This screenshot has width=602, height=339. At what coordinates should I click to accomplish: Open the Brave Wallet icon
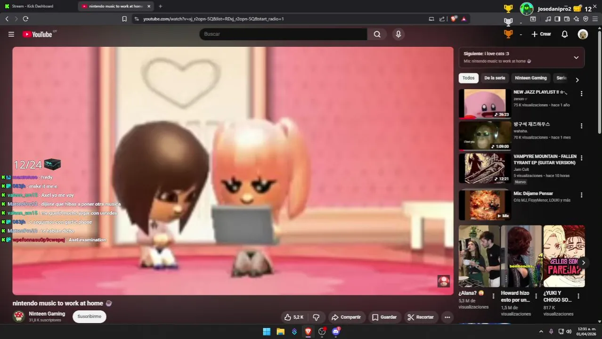pos(567,19)
